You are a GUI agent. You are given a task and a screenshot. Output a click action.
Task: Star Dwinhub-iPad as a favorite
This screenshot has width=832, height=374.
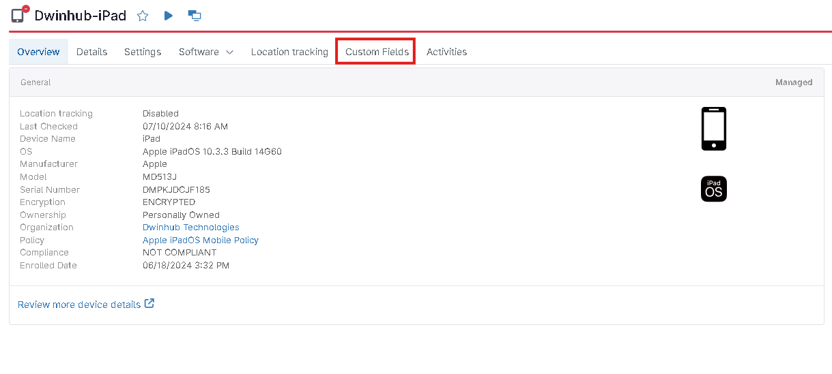[x=143, y=16]
